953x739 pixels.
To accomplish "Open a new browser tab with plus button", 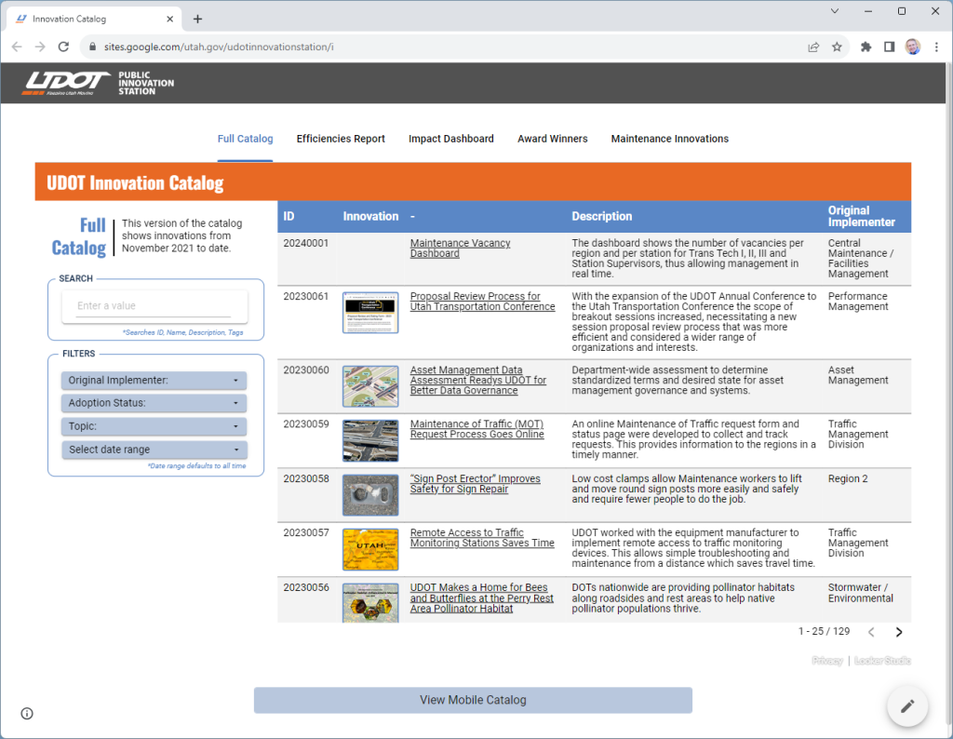I will click(197, 19).
